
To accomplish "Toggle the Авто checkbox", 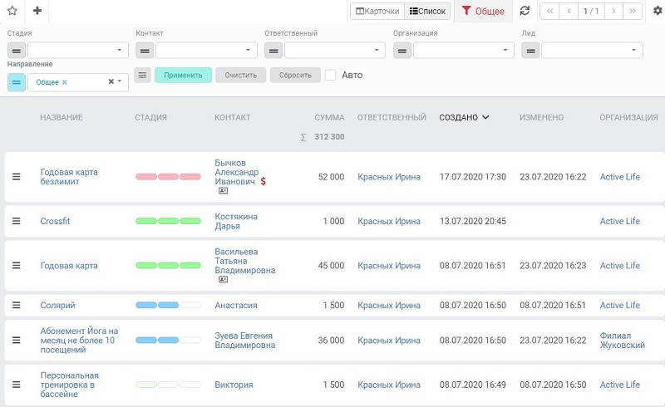I will (330, 75).
